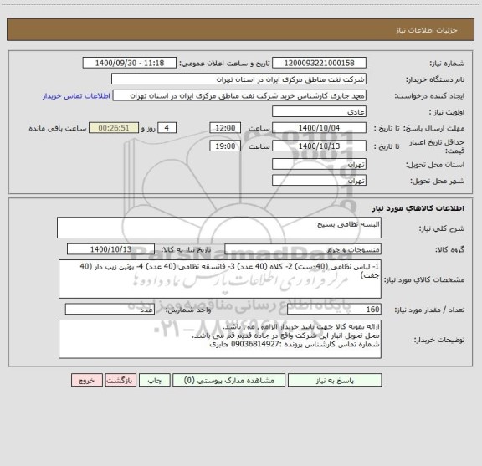Click the quantity field showing 160
482x466 pixels.
334,310
